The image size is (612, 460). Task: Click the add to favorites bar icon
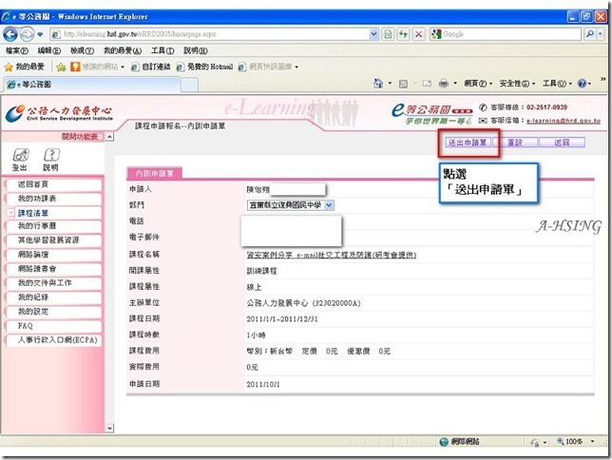[61, 67]
